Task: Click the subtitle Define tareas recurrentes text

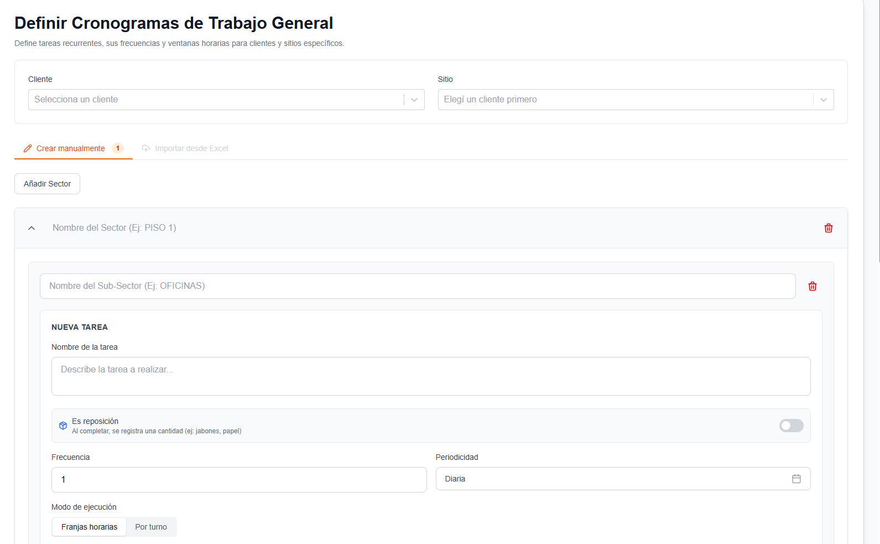Action: click(179, 43)
